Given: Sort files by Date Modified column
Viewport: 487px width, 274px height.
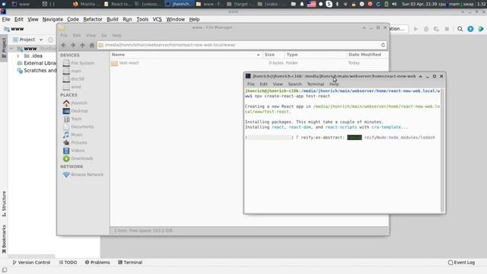Looking at the screenshot, I should [x=368, y=55].
